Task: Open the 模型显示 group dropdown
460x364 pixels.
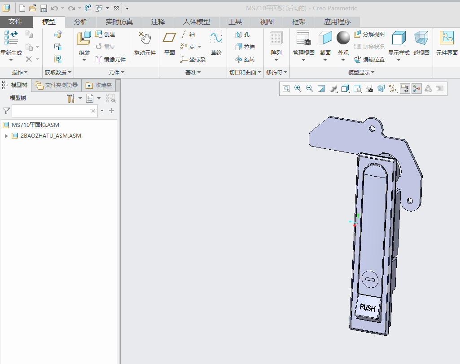Action: pyautogui.click(x=361, y=72)
